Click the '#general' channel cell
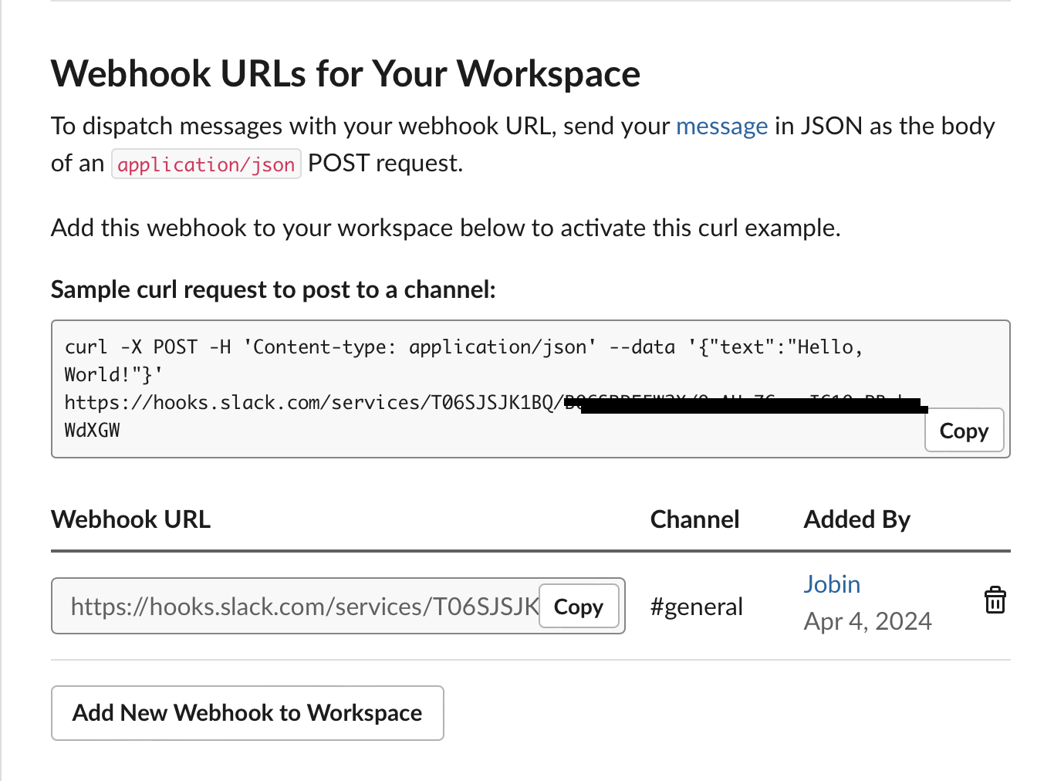The image size is (1054, 781). point(696,607)
